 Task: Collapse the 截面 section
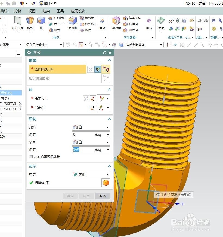click(109, 60)
